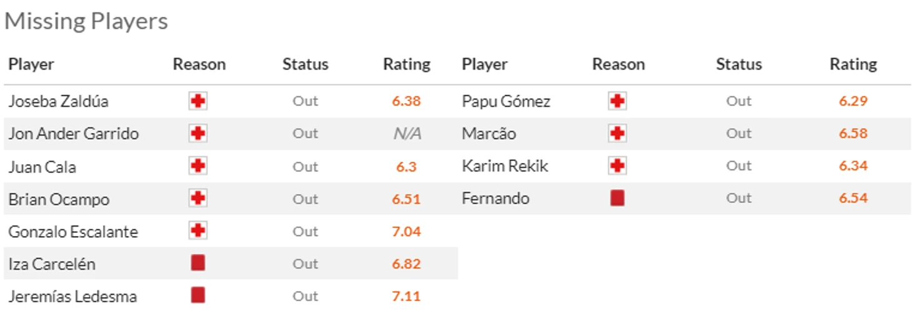Click Marcão's red cross injury icon
The image size is (912, 314).
pyautogui.click(x=617, y=133)
